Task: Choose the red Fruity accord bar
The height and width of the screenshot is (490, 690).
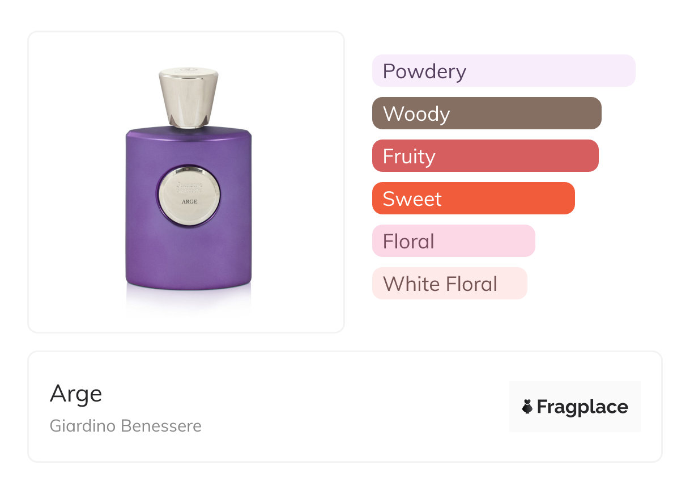Action: pos(485,156)
